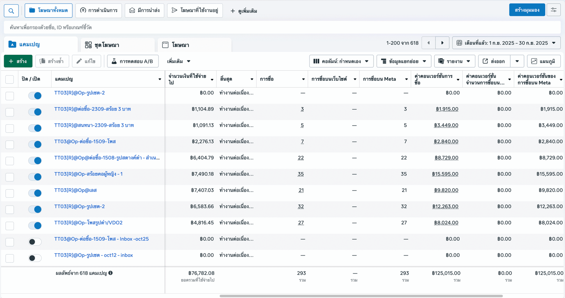Tick the select-all checkbox in header

coord(10,79)
